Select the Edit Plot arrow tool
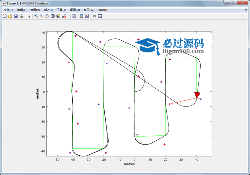The image size is (250, 175). coord(29,16)
